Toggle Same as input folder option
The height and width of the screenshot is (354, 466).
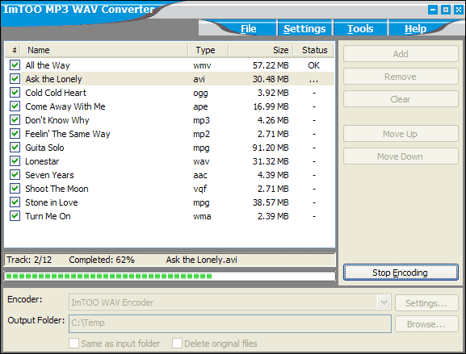pyautogui.click(x=73, y=344)
